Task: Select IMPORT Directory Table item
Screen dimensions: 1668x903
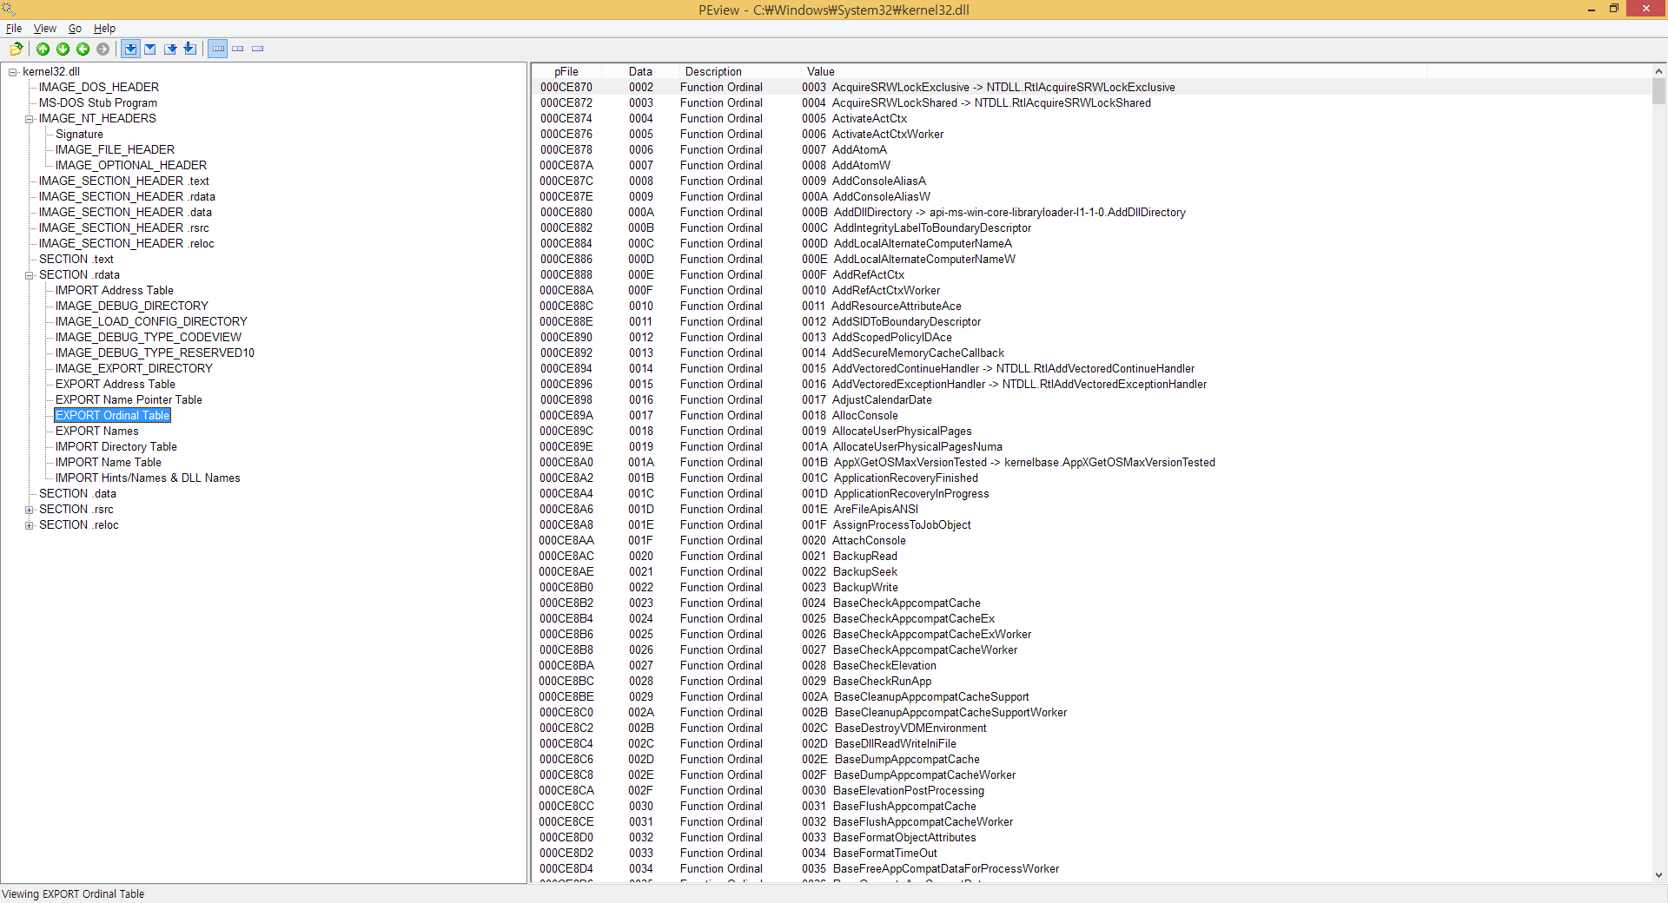Action: tap(116, 447)
